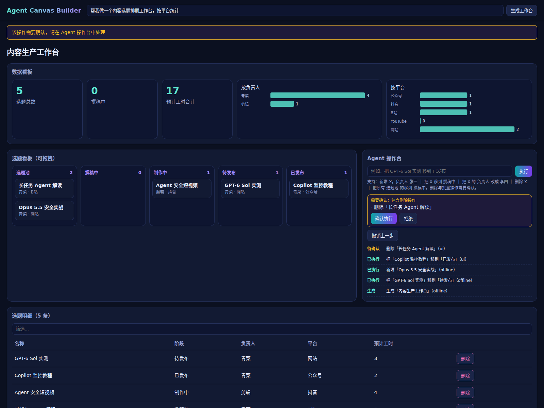Click log entry 新增「Opus 5.5 安全实战」
Viewport: 544px width, 408px height.
[449, 270]
